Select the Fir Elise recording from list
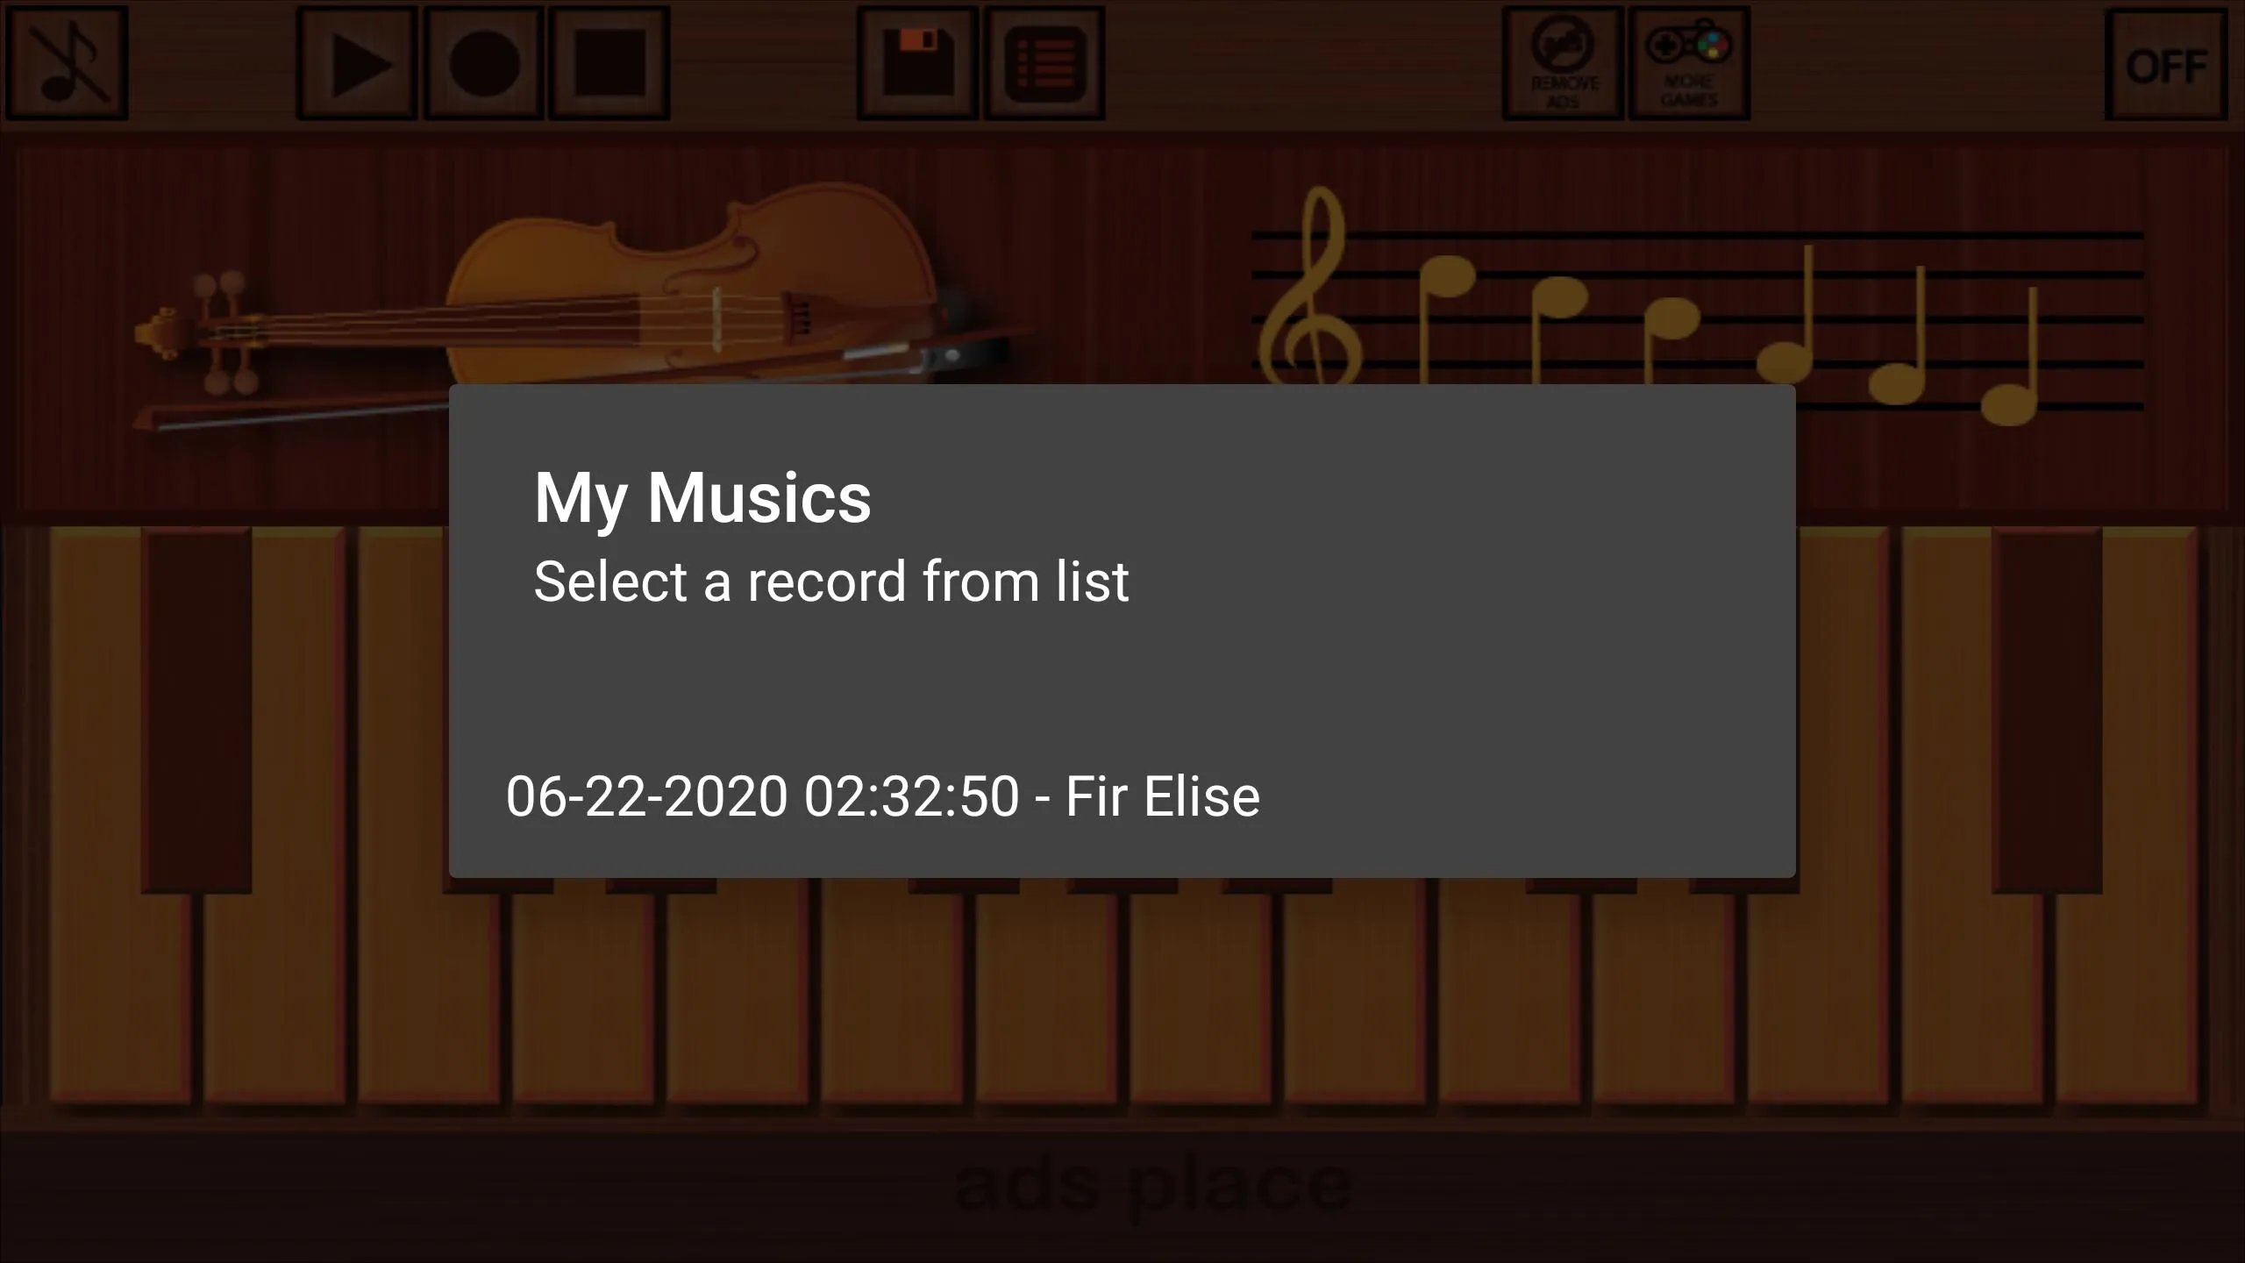 (x=882, y=794)
